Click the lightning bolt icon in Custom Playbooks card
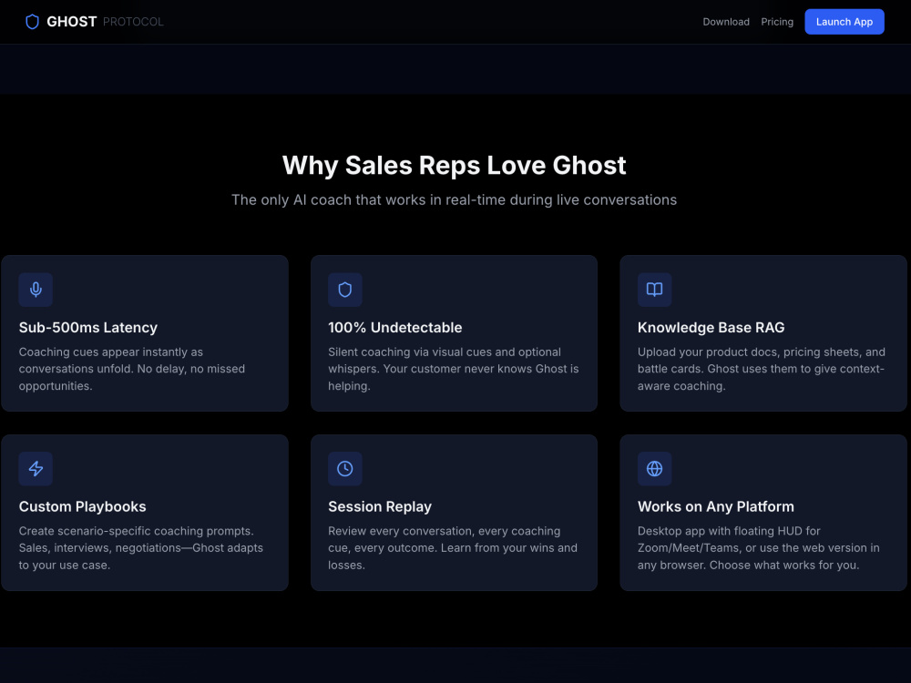Image resolution: width=911 pixels, height=683 pixels. pos(36,469)
